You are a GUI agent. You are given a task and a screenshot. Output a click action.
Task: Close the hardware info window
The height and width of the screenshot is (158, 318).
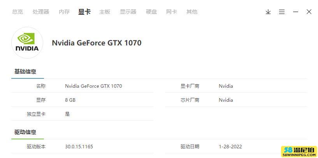[309, 12]
